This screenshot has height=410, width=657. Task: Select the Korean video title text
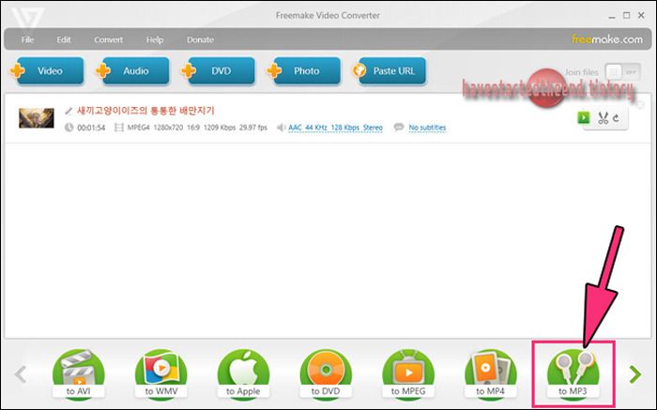click(145, 111)
